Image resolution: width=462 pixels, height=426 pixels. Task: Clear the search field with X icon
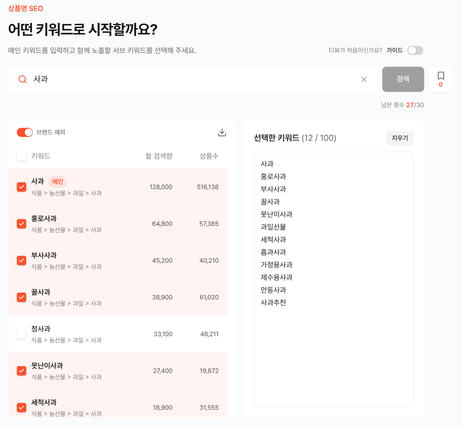click(x=364, y=79)
